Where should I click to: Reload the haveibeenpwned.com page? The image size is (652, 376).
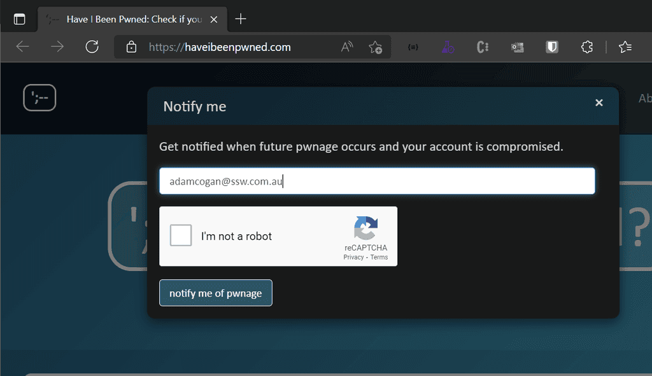92,46
